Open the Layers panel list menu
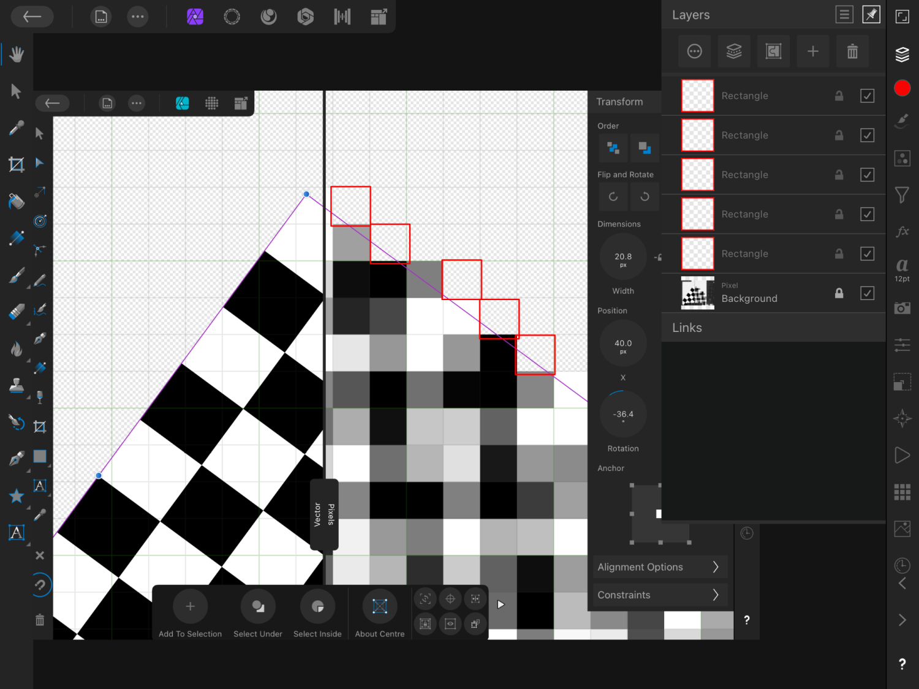This screenshot has height=689, width=919. click(x=844, y=15)
